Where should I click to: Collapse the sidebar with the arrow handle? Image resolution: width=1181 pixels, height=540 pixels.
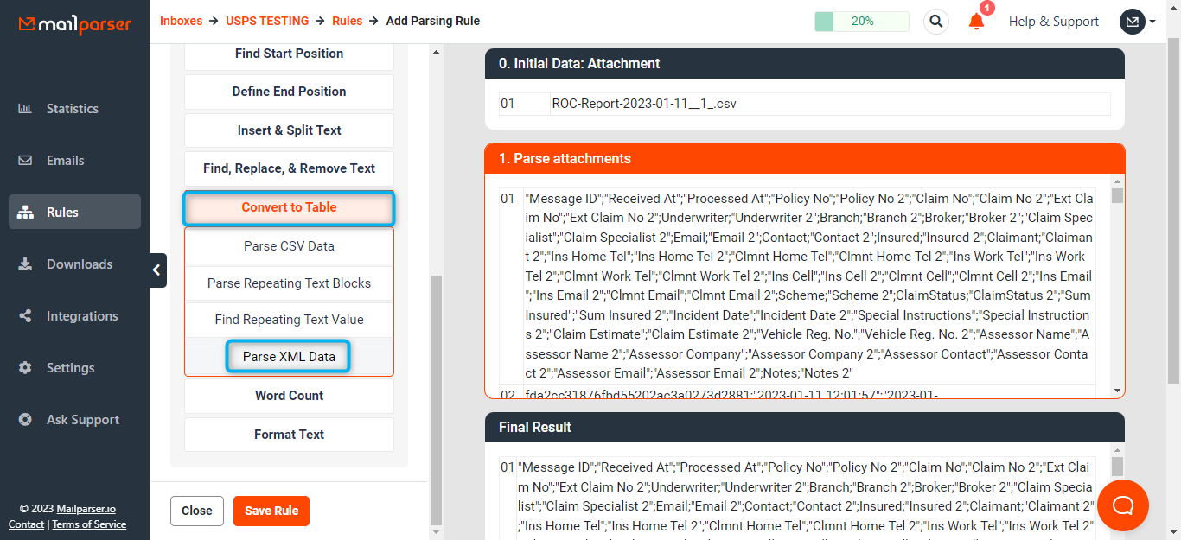tap(156, 270)
